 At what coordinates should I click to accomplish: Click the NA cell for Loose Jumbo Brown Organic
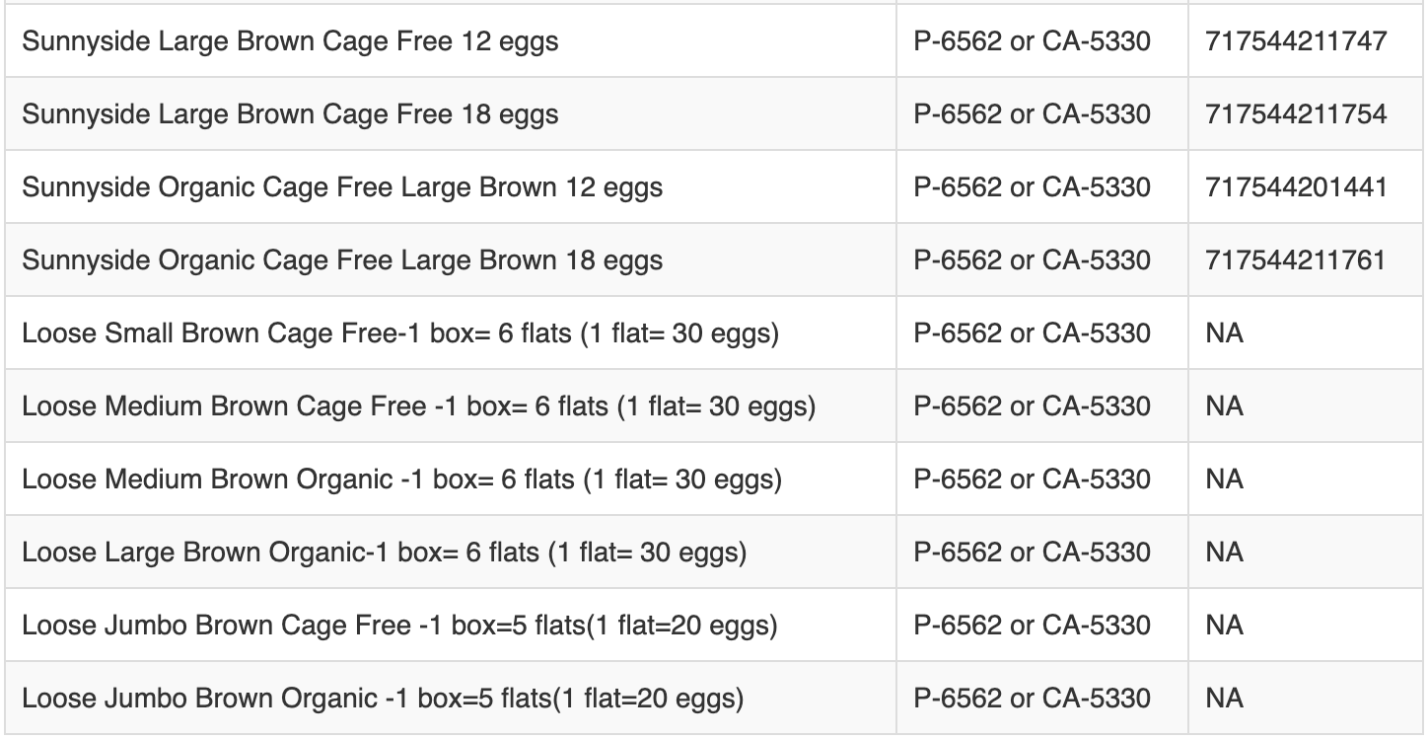click(1224, 699)
